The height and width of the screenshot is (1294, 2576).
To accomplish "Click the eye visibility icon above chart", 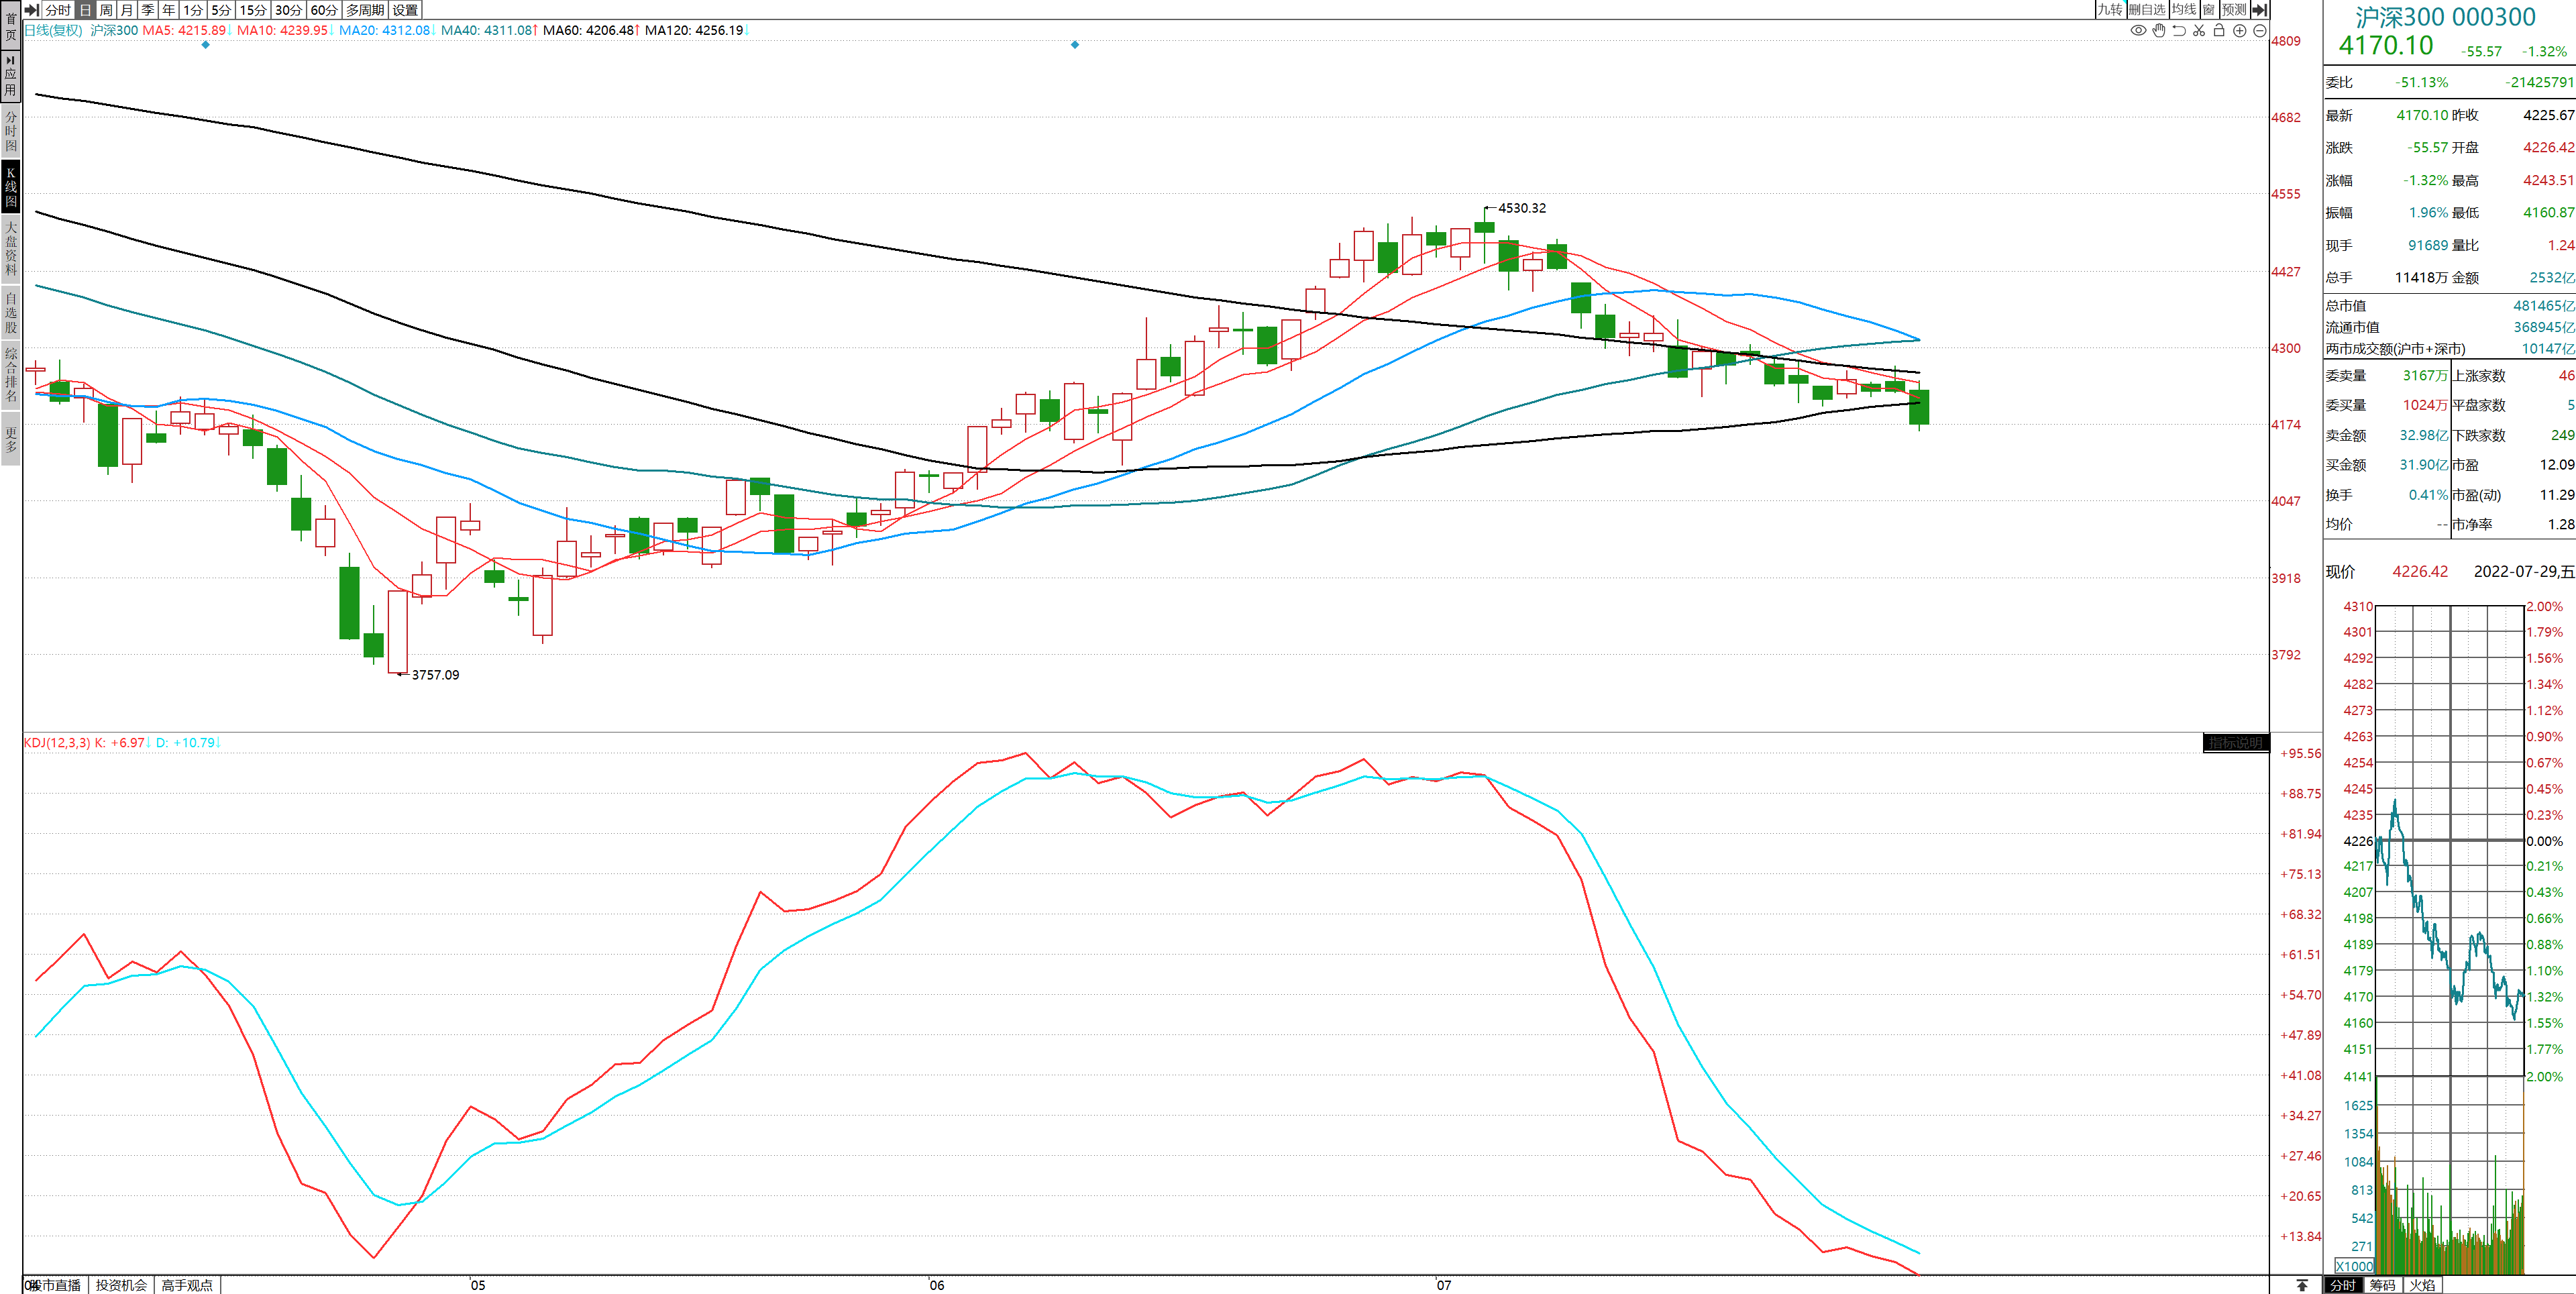I will tap(2138, 31).
